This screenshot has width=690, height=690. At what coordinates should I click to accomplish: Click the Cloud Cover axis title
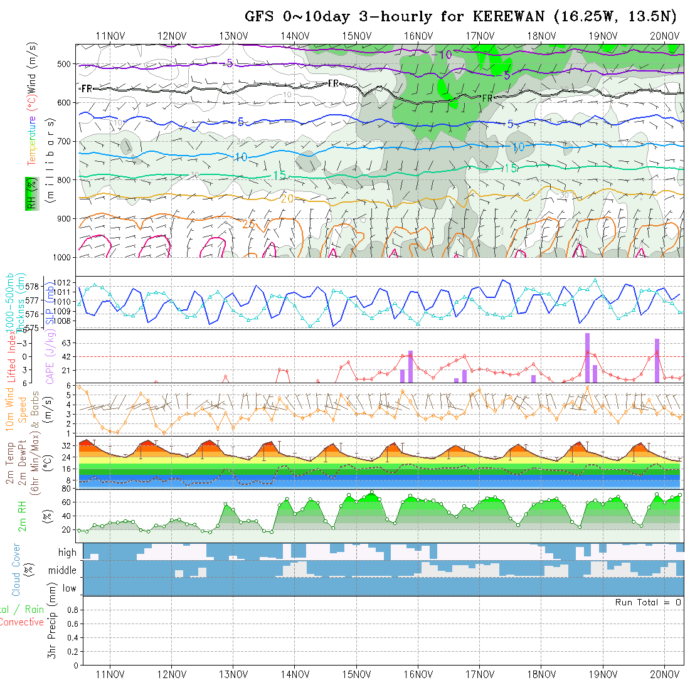click(x=17, y=570)
